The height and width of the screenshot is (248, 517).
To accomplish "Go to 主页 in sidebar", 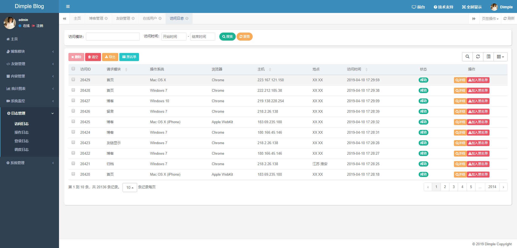I will (29, 39).
